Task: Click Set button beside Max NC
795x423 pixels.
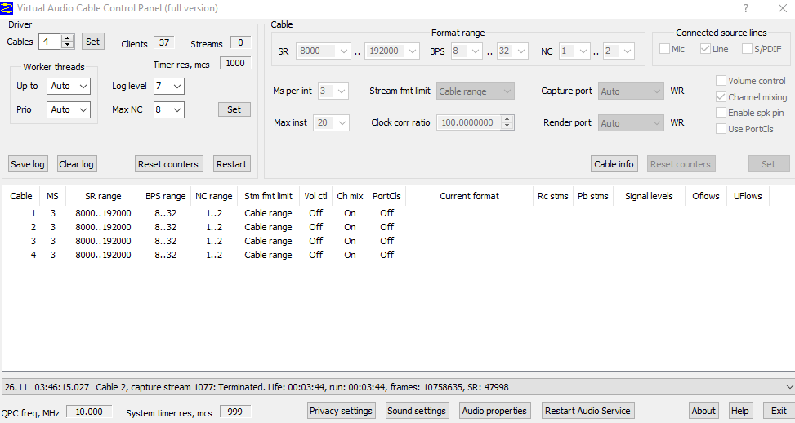Action: pos(234,109)
